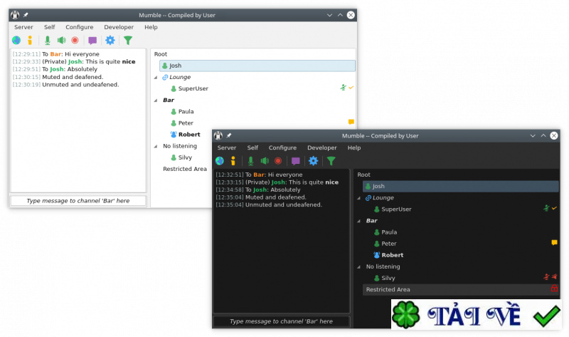Select SuperUser in light window tree

click(x=193, y=88)
